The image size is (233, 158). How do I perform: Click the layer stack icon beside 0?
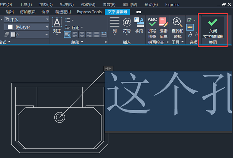[x=7, y=35]
